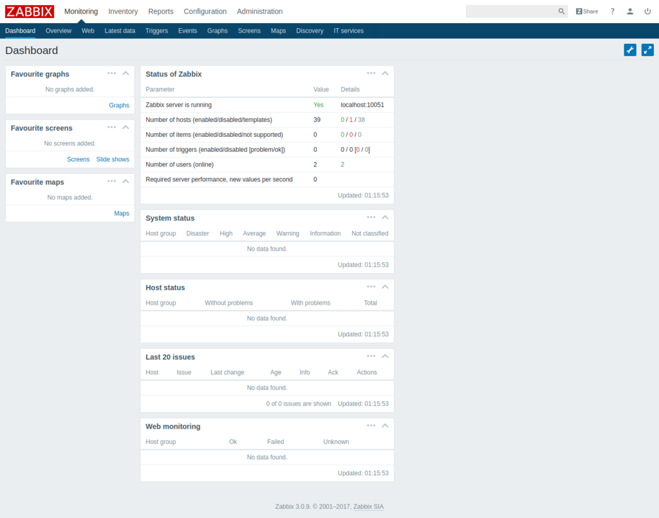The height and width of the screenshot is (518, 659).
Task: Collapse Web monitoring widget
Action: coord(385,425)
